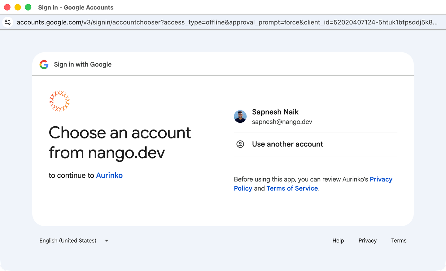Click the Google G logo
This screenshot has width=446, height=271.
(x=44, y=64)
